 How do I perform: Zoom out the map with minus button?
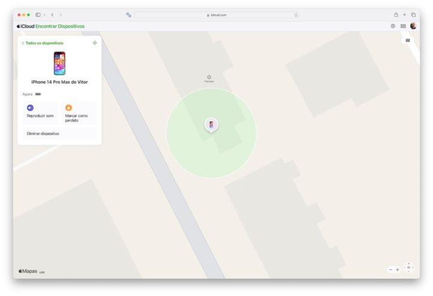[x=390, y=270]
